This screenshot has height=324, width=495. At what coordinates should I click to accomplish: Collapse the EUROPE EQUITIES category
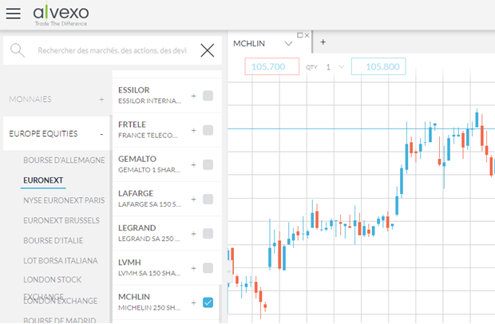[101, 134]
